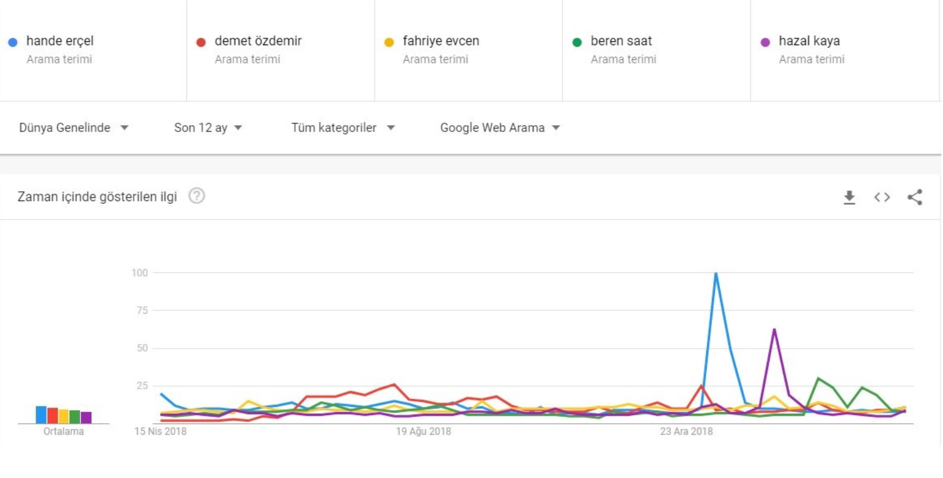Expand the Tüm kategoriler dropdown
The height and width of the screenshot is (478, 943).
tap(343, 128)
